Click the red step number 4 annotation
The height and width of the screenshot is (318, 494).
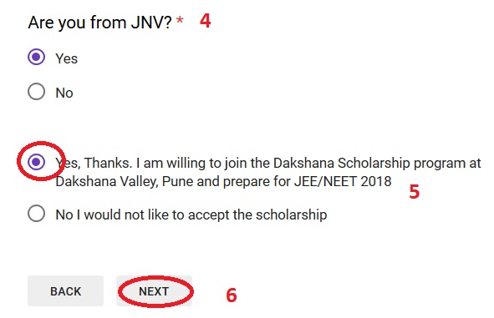click(x=206, y=21)
